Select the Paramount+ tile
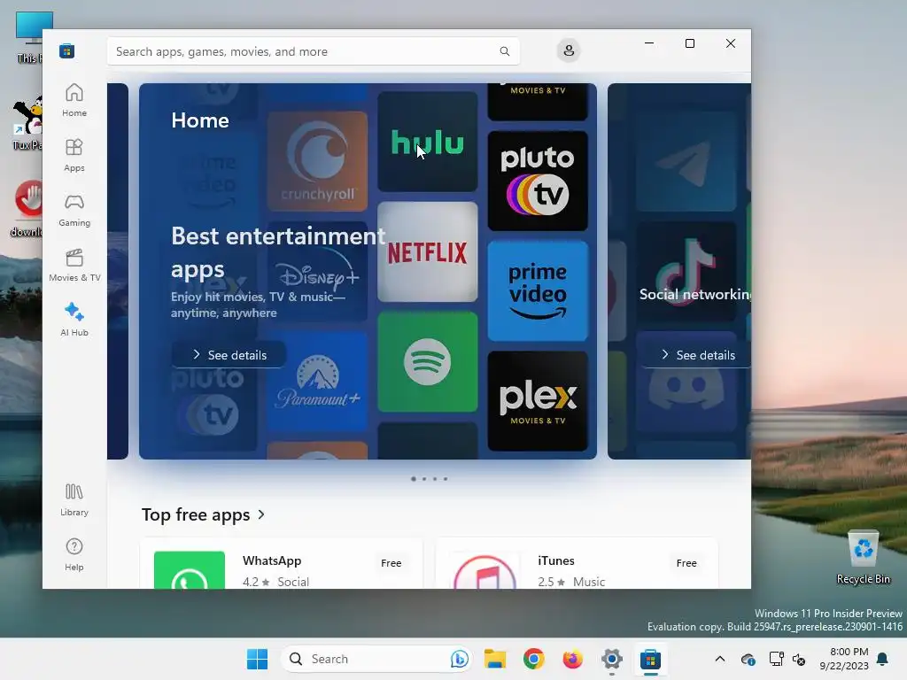The height and width of the screenshot is (680, 907). point(317,382)
